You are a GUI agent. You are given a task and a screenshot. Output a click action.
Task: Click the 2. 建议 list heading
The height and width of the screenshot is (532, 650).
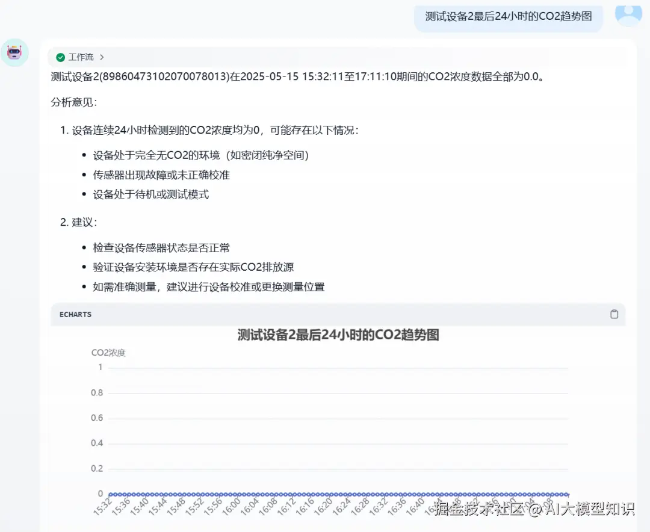coord(78,222)
